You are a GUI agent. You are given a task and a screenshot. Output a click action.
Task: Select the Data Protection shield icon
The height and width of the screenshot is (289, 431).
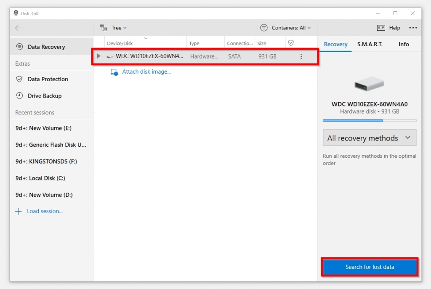pos(20,79)
